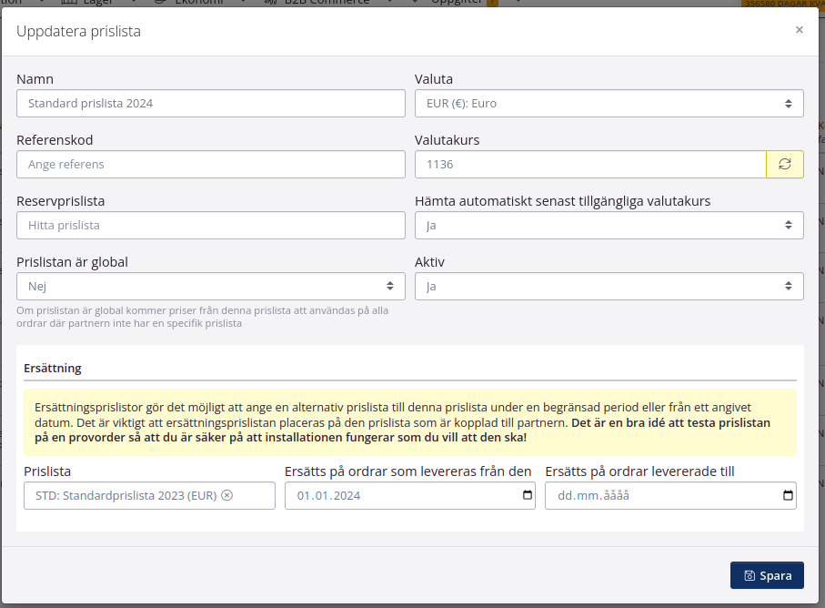Expand the automatic exchange rate dropdown
The image size is (825, 608).
[609, 225]
